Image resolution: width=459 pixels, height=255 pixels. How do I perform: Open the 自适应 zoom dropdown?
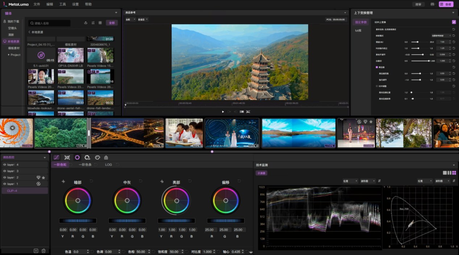tap(143, 20)
